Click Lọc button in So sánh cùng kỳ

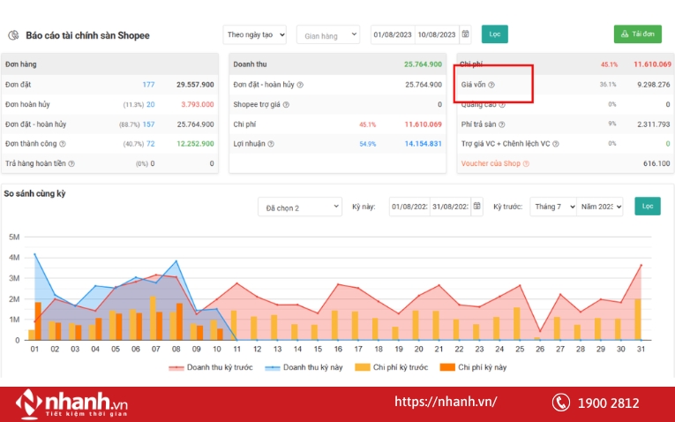[648, 207]
